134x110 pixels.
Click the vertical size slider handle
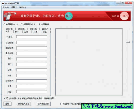click(x=128, y=42)
